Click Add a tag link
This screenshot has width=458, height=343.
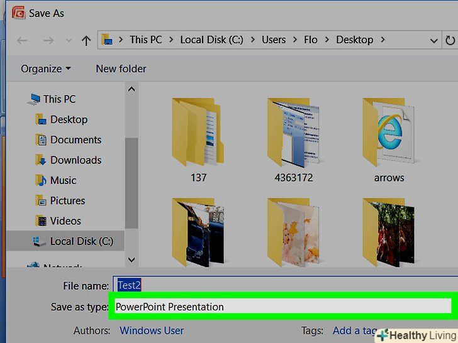click(355, 330)
